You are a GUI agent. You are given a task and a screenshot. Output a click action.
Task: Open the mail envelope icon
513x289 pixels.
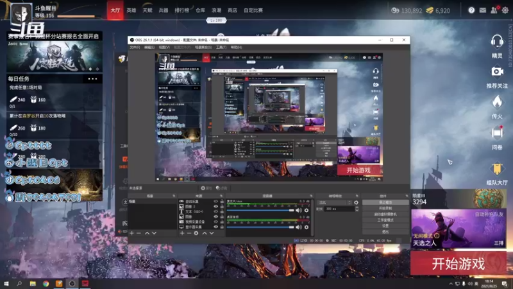pos(483,10)
